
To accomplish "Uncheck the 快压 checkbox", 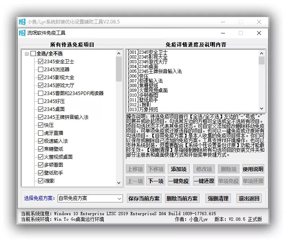I will tap(40, 125).
